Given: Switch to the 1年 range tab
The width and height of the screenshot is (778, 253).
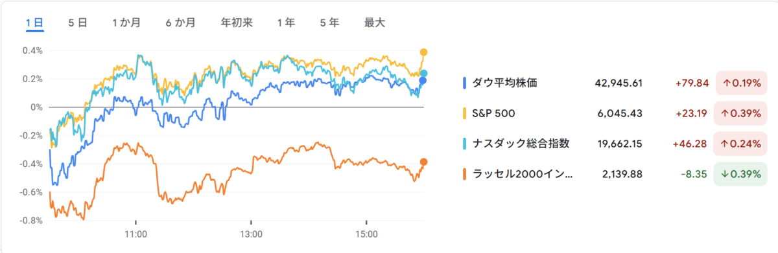Looking at the screenshot, I should (x=286, y=23).
